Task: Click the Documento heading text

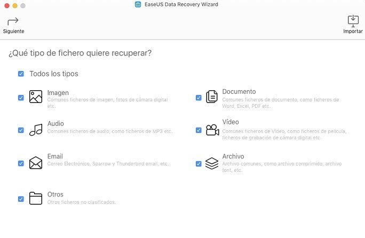Action: coord(239,92)
